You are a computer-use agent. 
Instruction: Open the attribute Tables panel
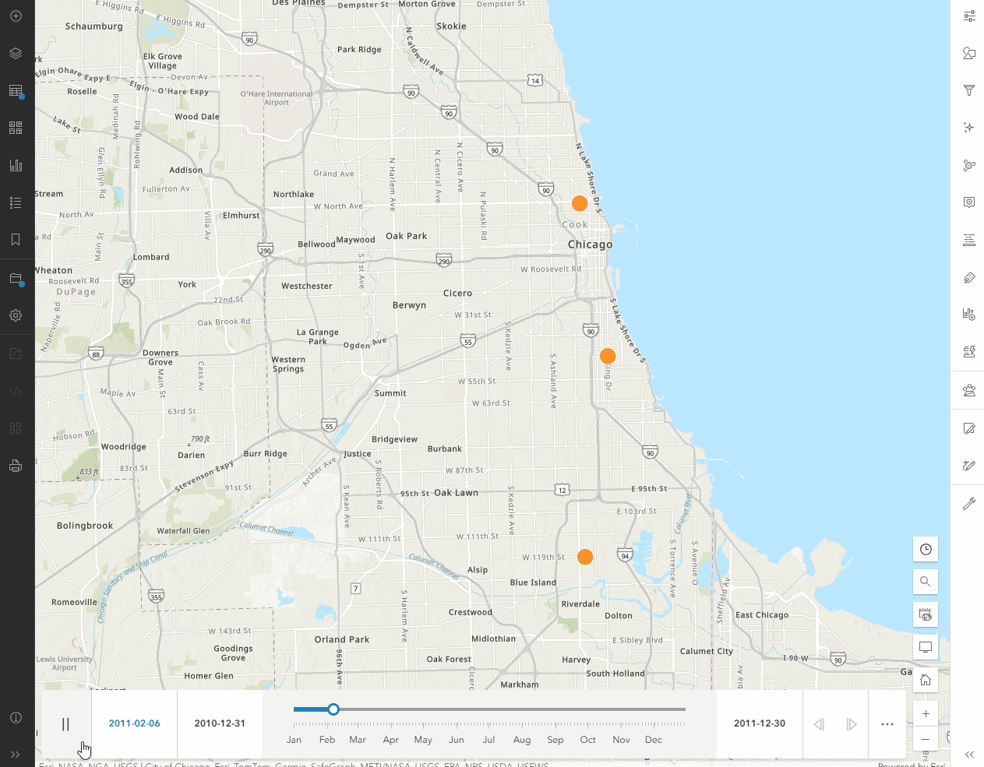[16, 90]
